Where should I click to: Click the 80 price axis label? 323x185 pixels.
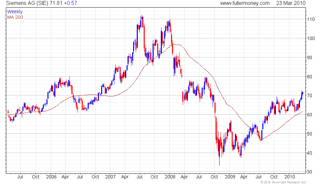tap(309, 77)
